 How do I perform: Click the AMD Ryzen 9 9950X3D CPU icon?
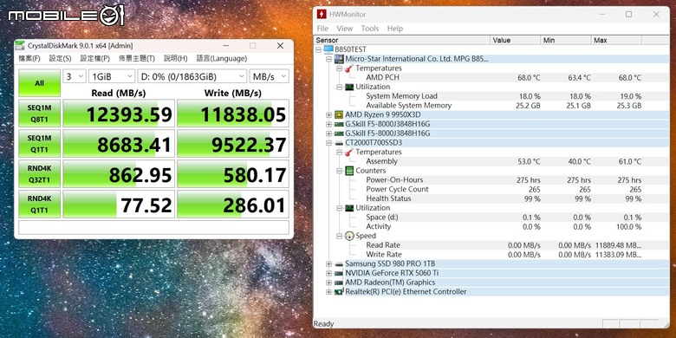[339, 114]
